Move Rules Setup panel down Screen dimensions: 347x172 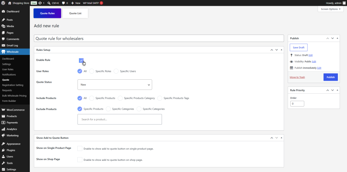(277, 50)
